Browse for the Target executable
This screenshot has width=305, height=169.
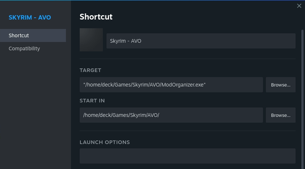281,85
